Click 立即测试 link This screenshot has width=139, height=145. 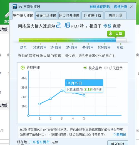click(120, 135)
